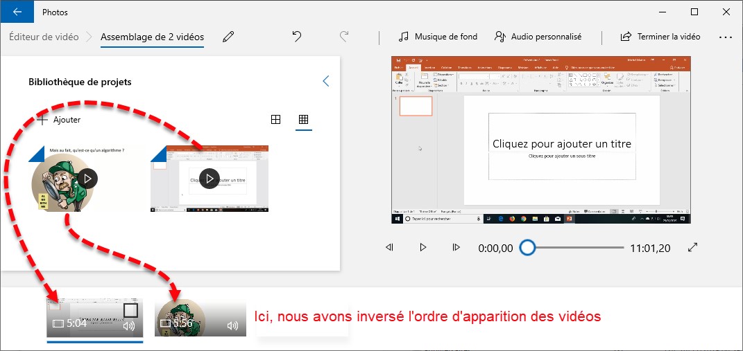Expand preview to full screen

point(692,247)
